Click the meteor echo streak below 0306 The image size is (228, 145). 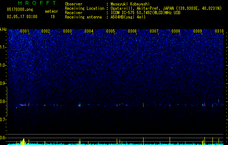point(143,104)
